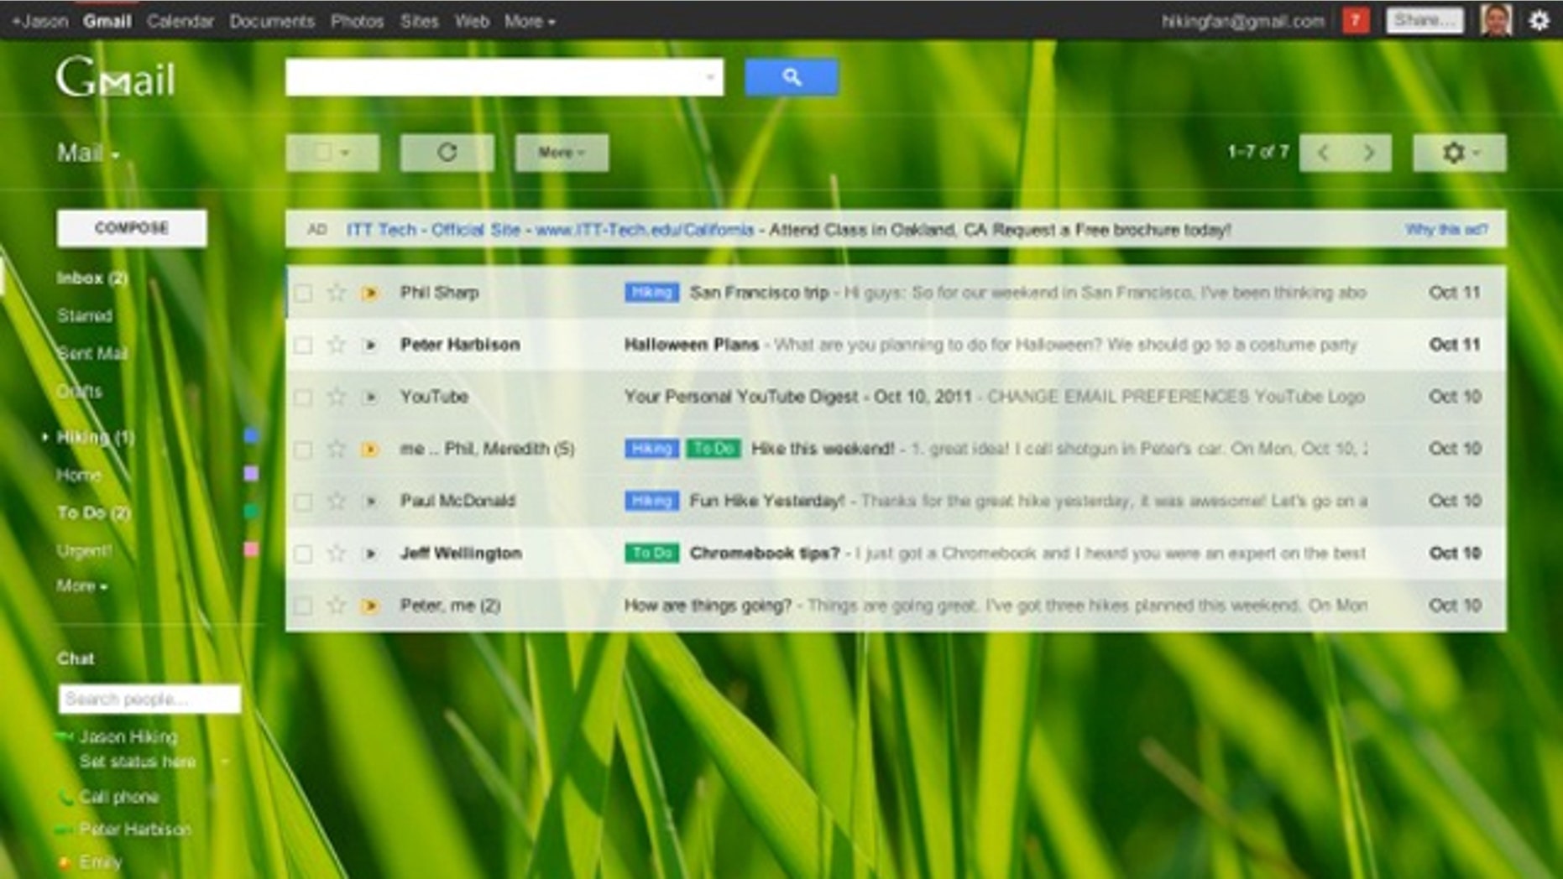Toggle importance marker on Hike this weekend thread
Image resolution: width=1563 pixels, height=879 pixels.
369,449
